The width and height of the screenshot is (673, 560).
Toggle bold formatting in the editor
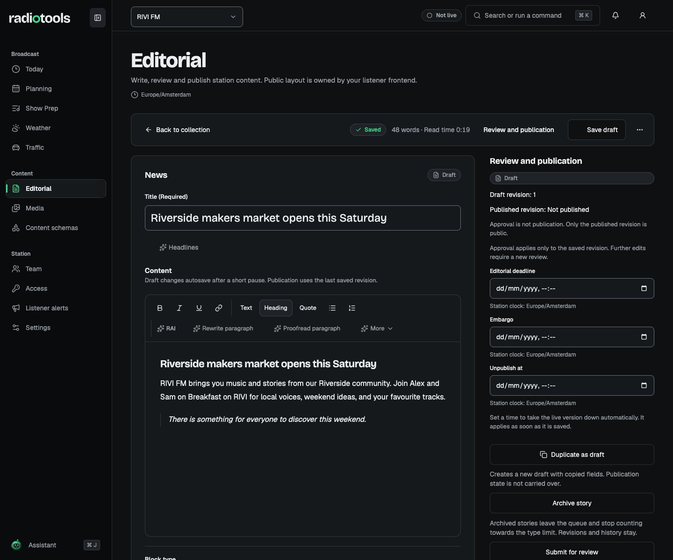click(x=160, y=308)
